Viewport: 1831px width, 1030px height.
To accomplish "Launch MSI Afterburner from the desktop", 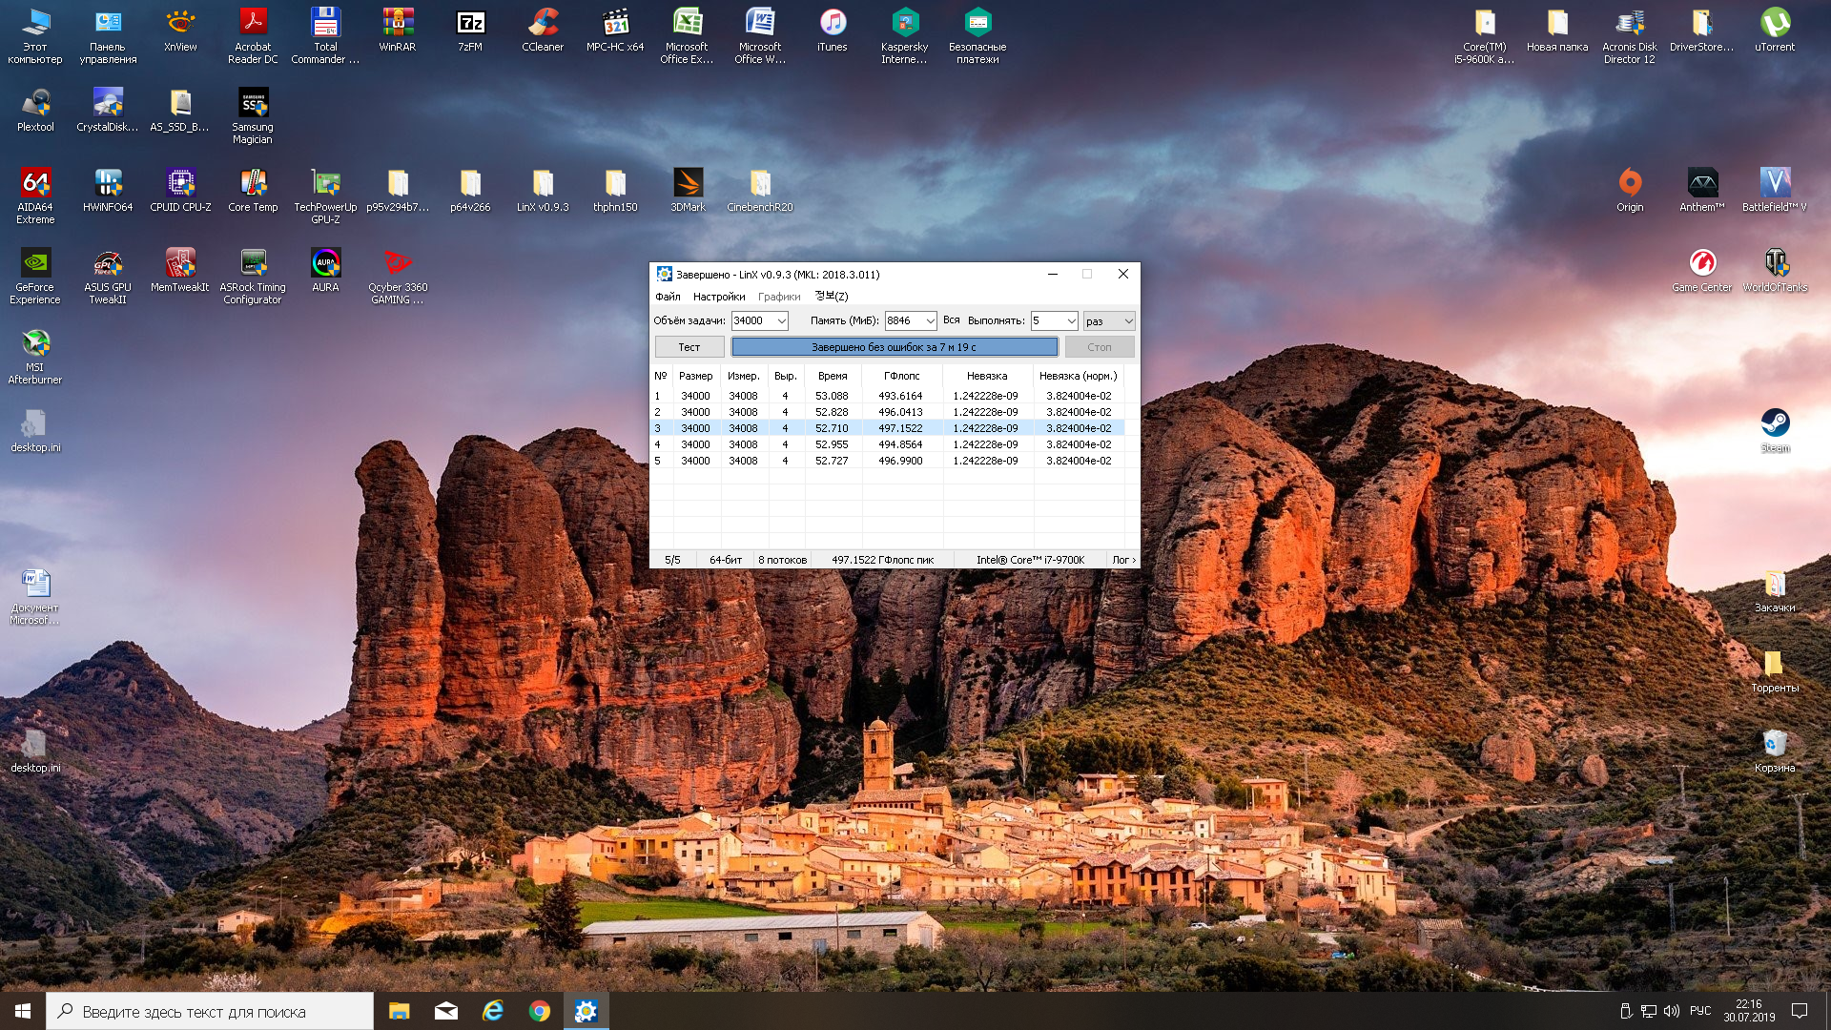I will coord(35,344).
